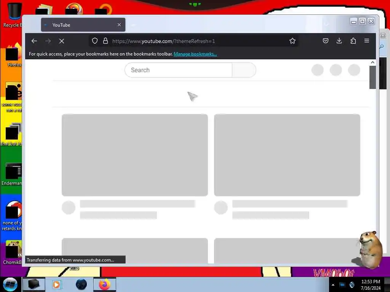Click into the YouTube Search box

178,70
